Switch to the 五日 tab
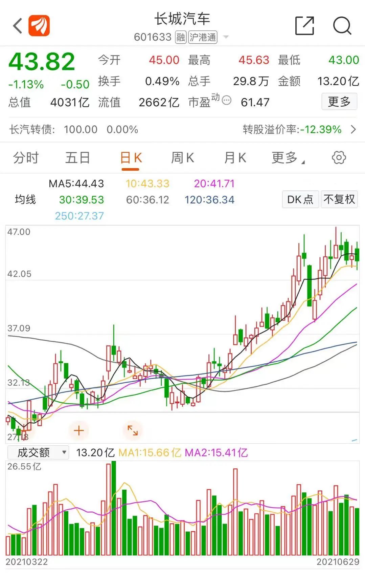365x574 pixels. point(78,158)
